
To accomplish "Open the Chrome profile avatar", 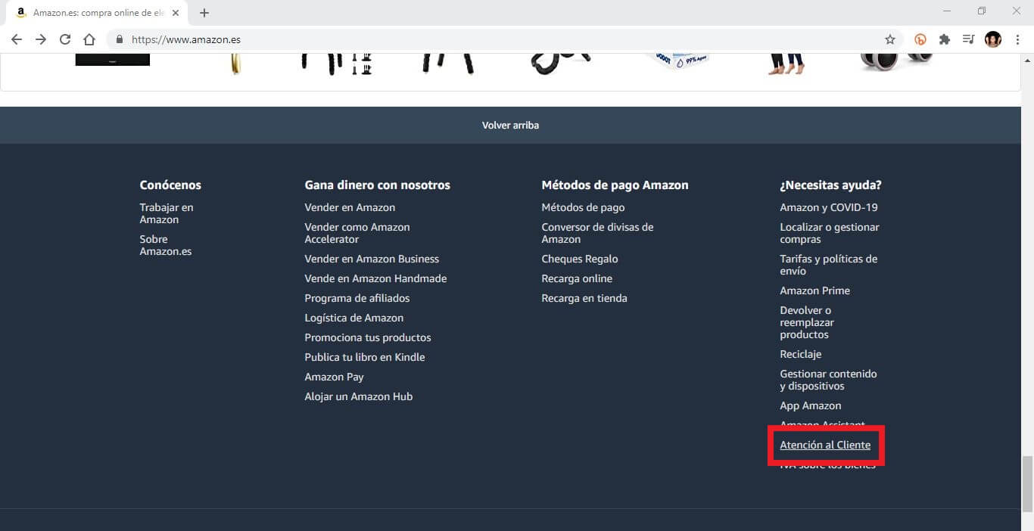I will point(993,39).
